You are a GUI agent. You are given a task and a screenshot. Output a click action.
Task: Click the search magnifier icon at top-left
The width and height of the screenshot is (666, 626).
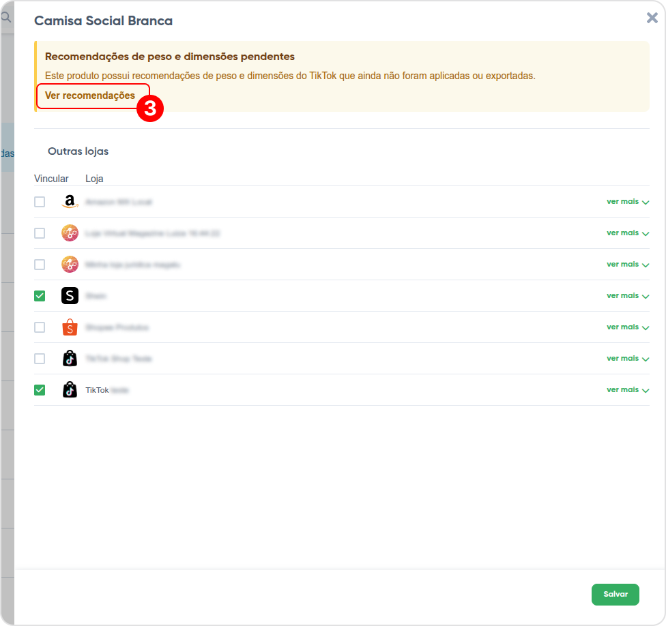(5, 18)
